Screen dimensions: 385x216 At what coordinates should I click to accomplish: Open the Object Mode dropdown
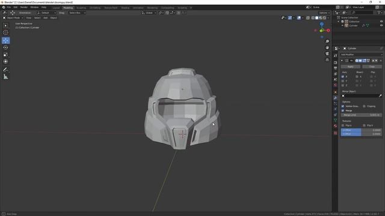(x=13, y=18)
